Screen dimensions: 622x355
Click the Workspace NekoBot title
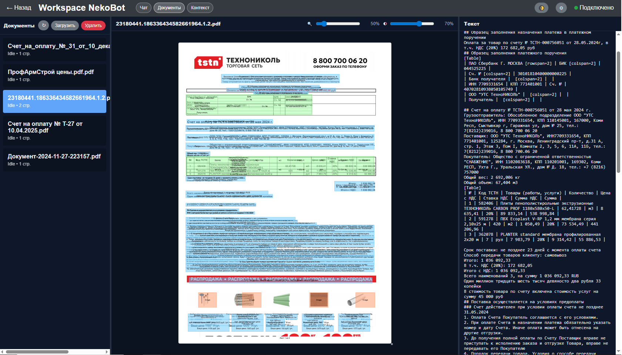[82, 8]
